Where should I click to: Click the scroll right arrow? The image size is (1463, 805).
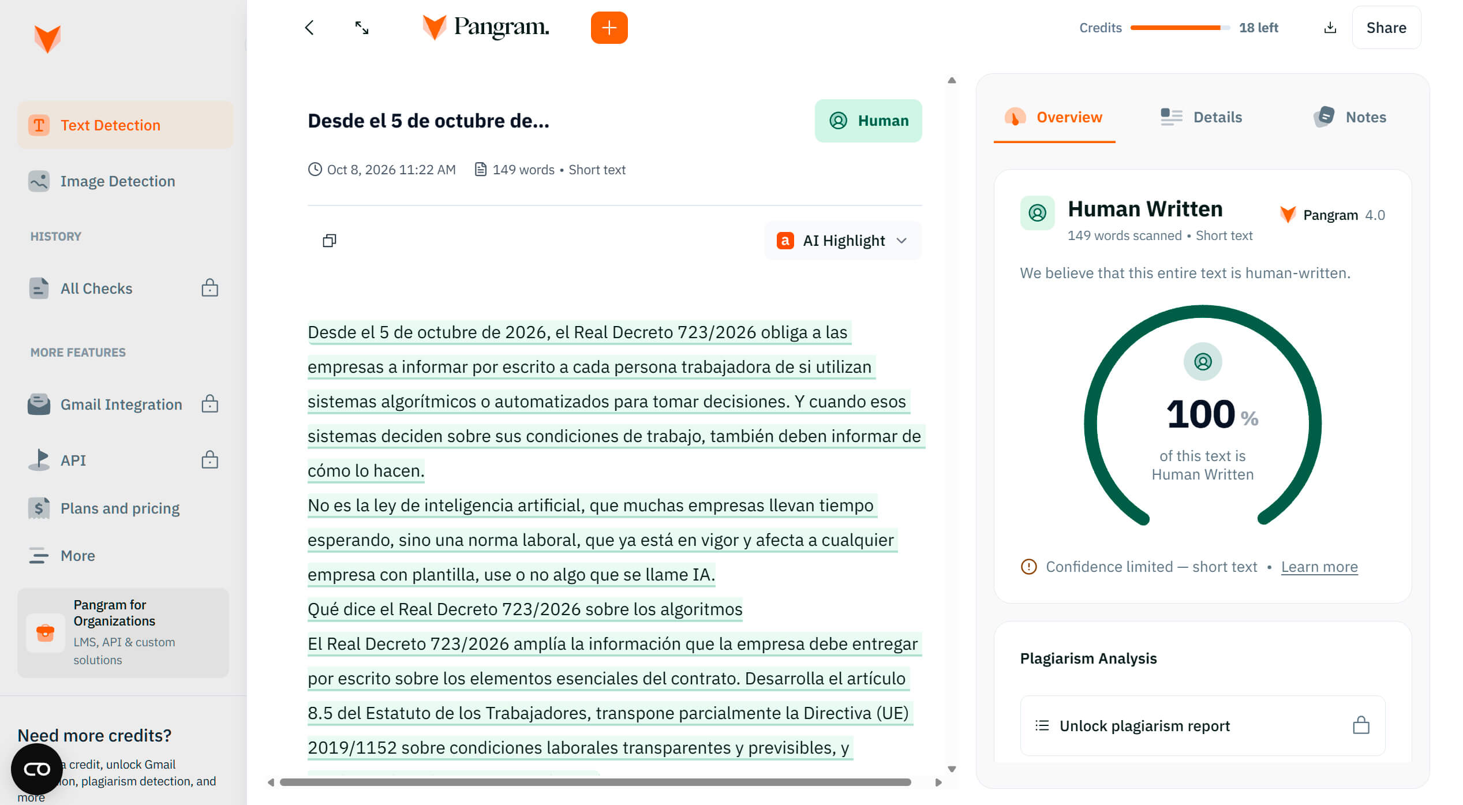(938, 782)
